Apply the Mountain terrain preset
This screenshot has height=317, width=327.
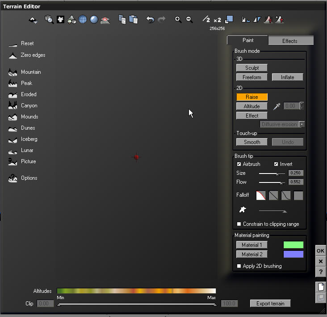pos(25,72)
